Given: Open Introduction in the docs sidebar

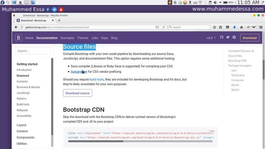Looking at the screenshot, I should 24,70.
